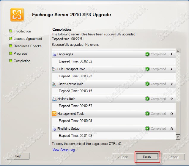Click the Client Access Role icon
This screenshot has width=189, height=166.
[54, 84]
